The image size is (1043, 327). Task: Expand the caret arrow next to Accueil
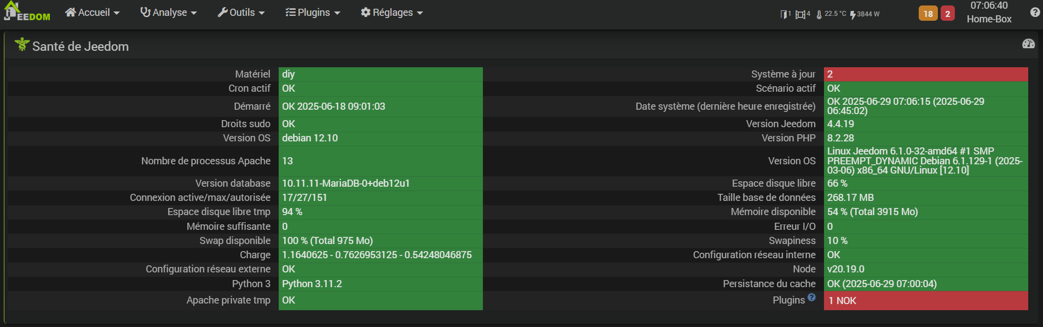[x=117, y=13]
